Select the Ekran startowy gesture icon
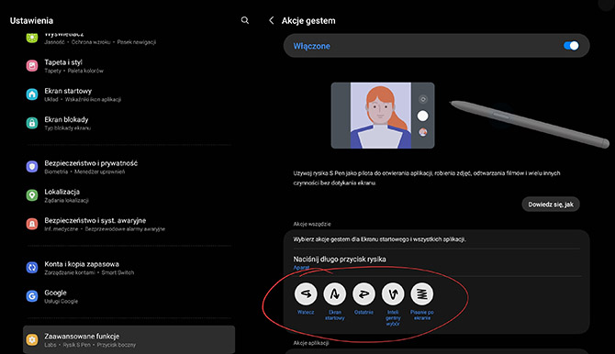This screenshot has height=354, width=615. click(x=334, y=293)
